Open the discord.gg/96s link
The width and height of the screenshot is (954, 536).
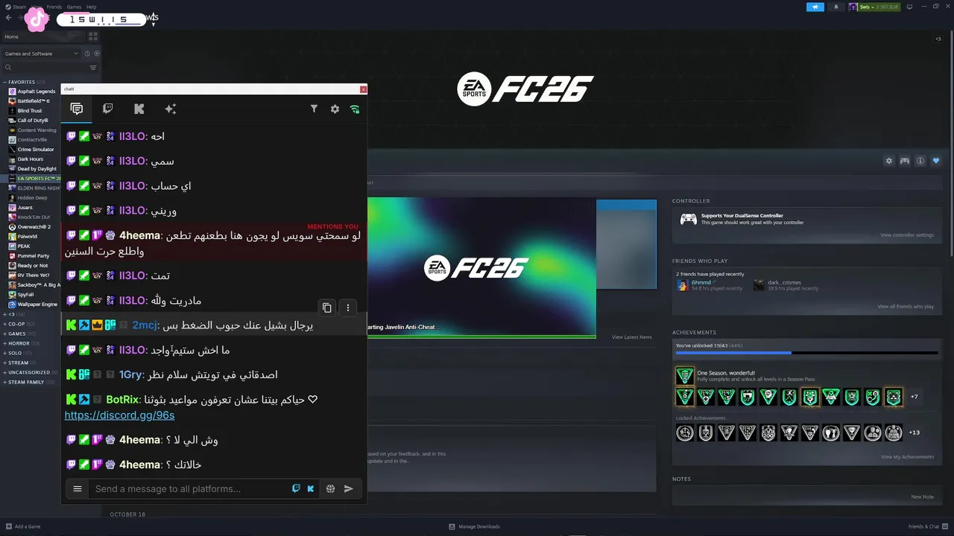(119, 415)
